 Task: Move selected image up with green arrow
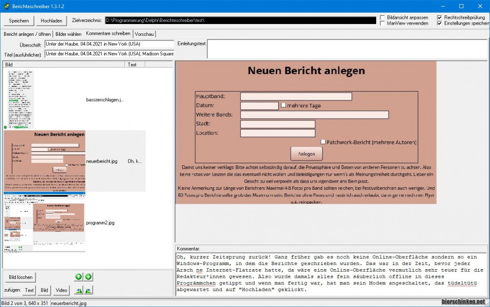[78, 277]
